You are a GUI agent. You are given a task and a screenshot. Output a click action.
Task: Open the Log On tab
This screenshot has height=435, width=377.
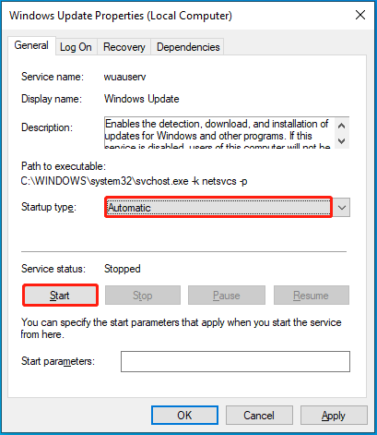coord(76,47)
